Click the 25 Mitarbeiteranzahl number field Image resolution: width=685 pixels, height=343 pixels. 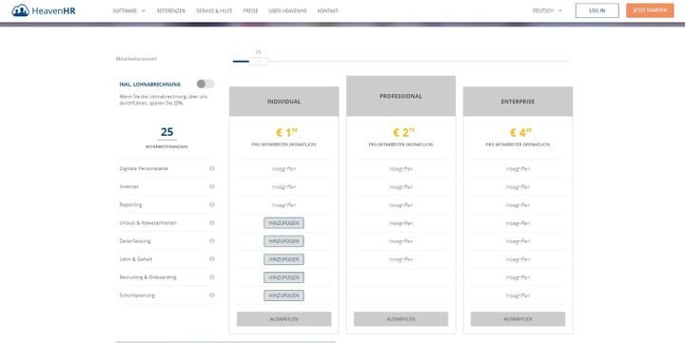point(166,132)
